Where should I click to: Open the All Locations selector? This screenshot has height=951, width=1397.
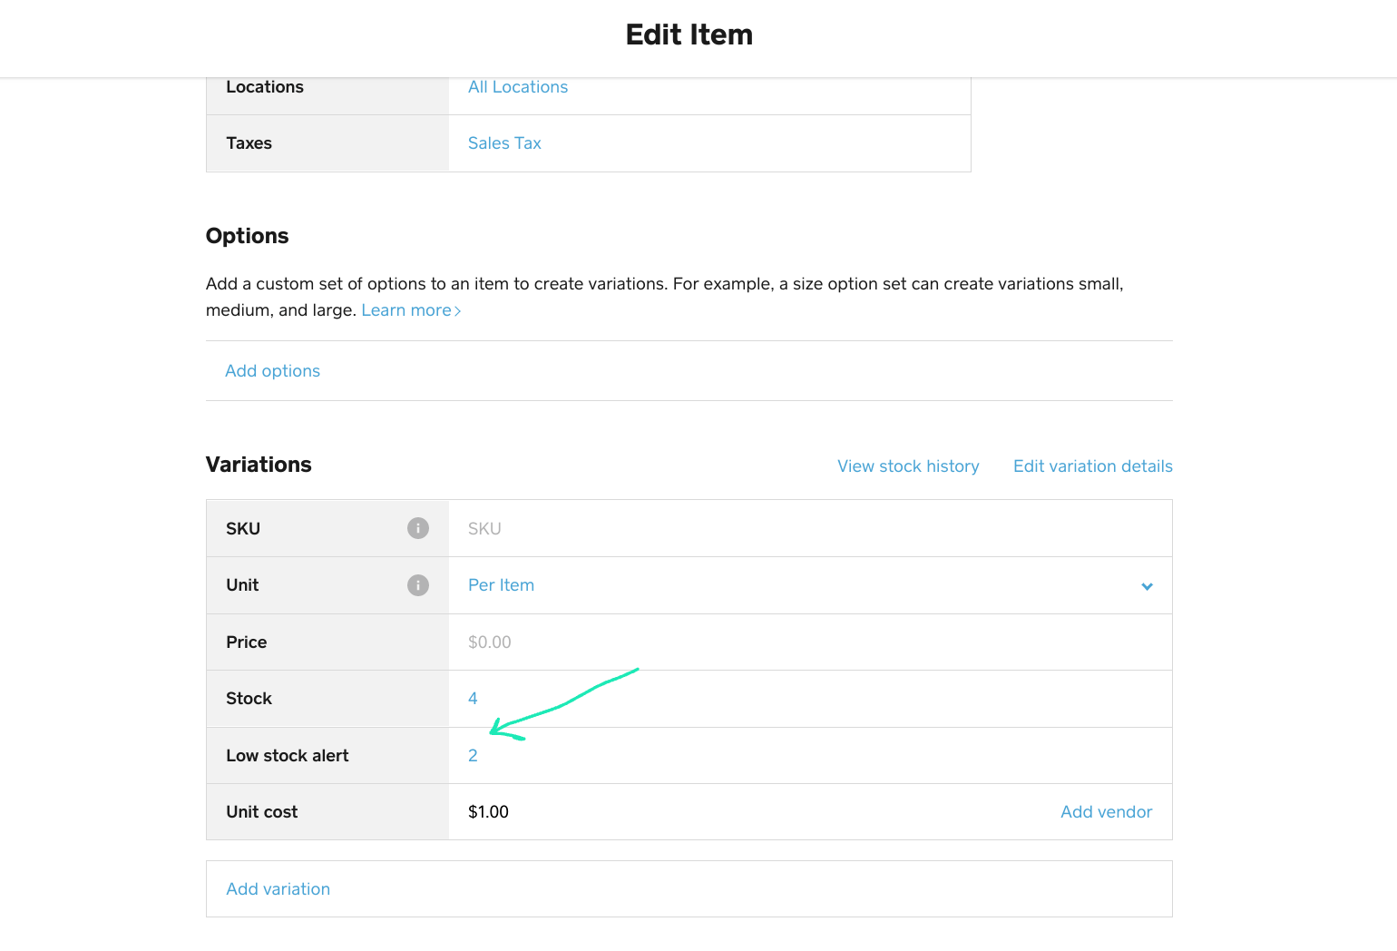[518, 87]
